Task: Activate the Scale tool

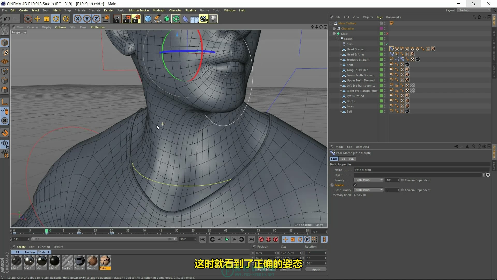Action: point(47,19)
